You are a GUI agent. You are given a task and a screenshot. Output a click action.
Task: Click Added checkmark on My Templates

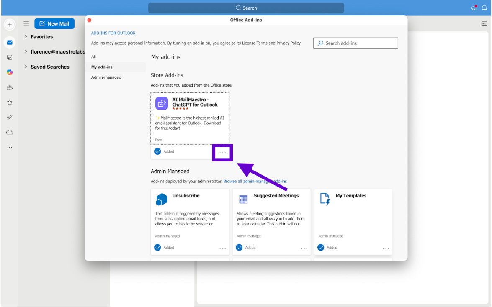[x=321, y=248]
